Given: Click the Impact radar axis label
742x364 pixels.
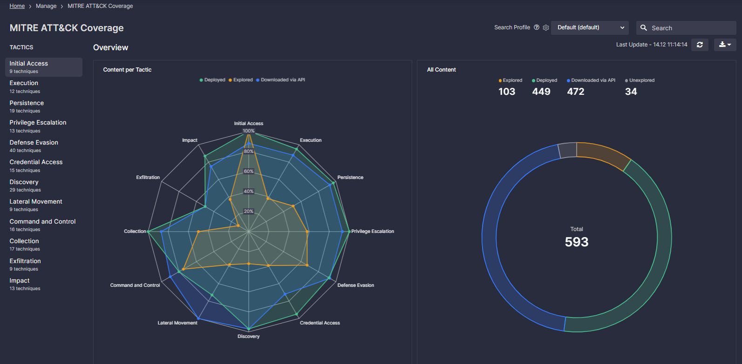Looking at the screenshot, I should (x=190, y=140).
